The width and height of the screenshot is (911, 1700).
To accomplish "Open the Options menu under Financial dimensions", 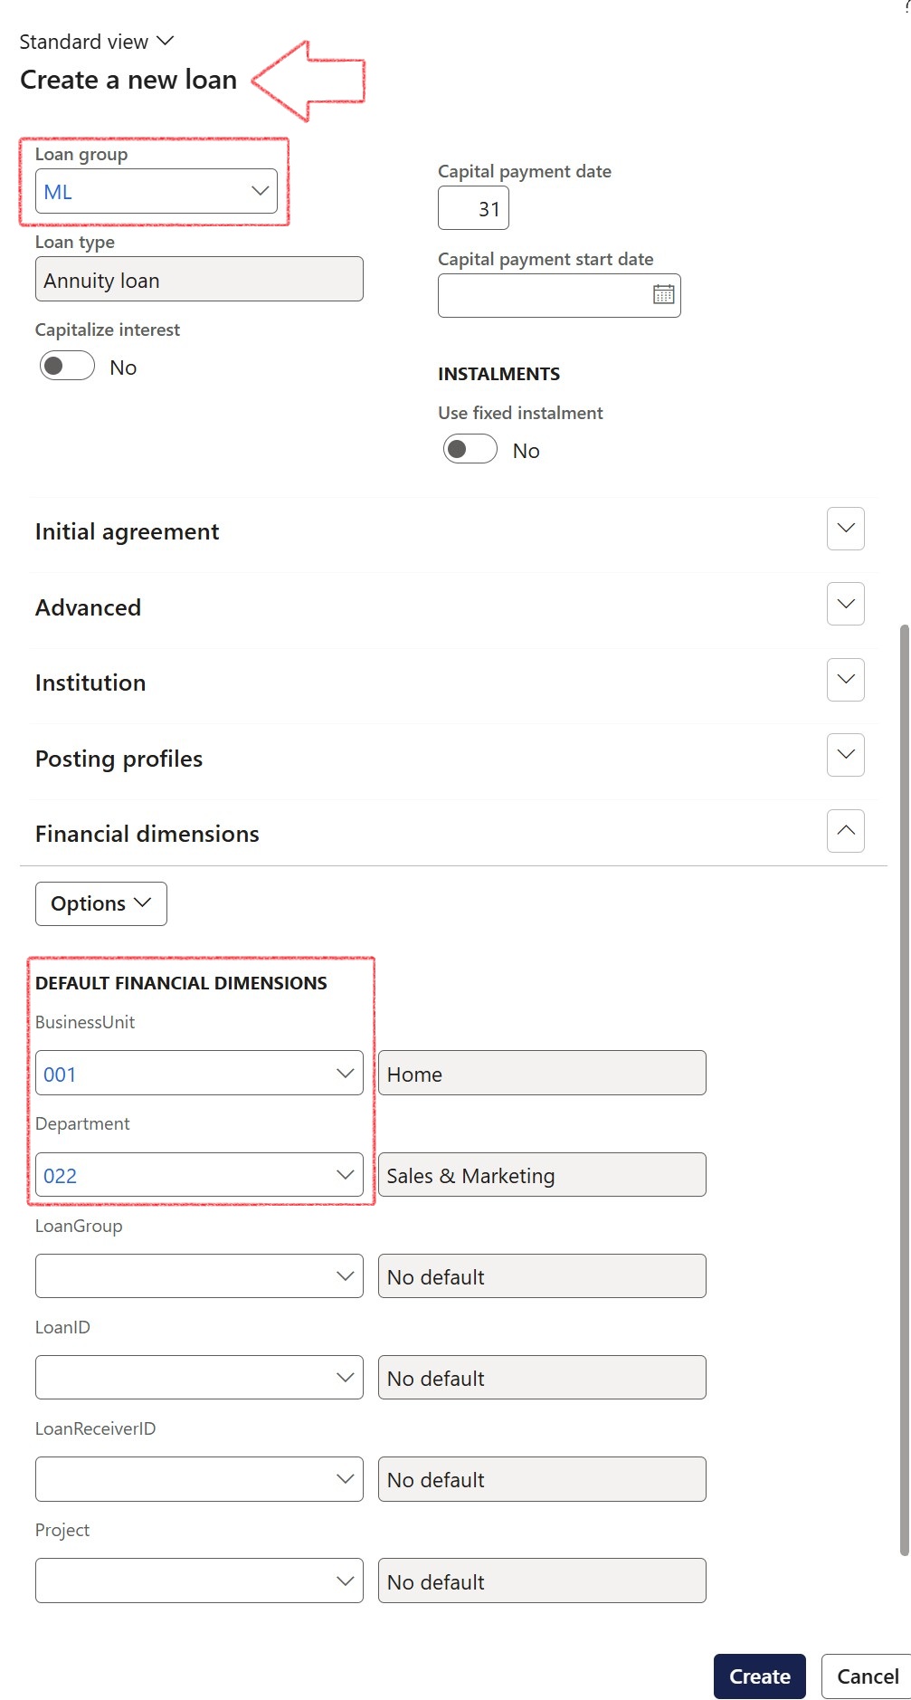I will [100, 903].
